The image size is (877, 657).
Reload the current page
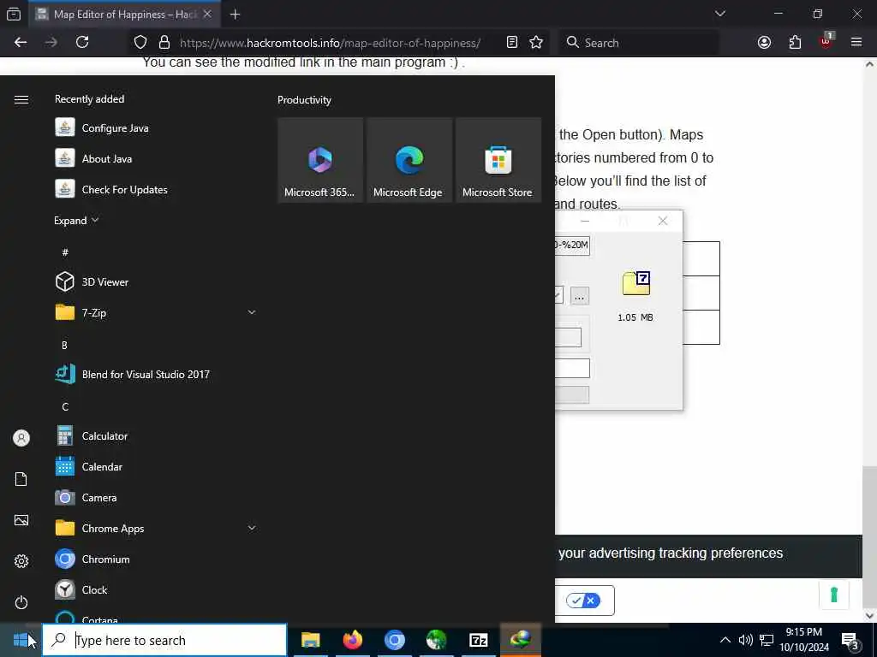click(x=82, y=43)
